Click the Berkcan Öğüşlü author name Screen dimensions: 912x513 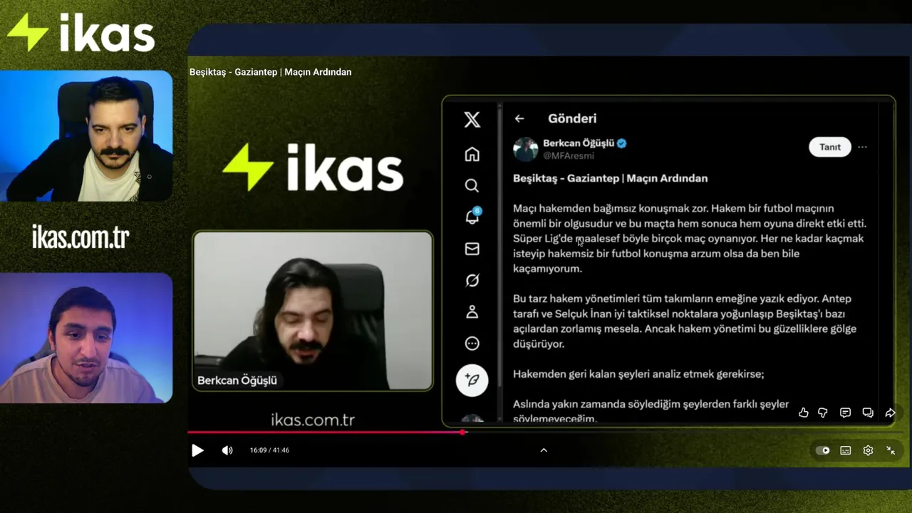click(579, 143)
